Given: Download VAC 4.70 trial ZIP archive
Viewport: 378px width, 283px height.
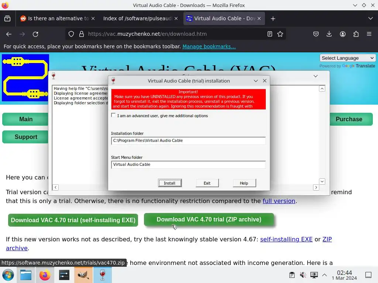Looking at the screenshot, I should (x=209, y=220).
